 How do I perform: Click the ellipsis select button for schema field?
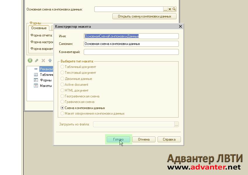(x=166, y=9)
